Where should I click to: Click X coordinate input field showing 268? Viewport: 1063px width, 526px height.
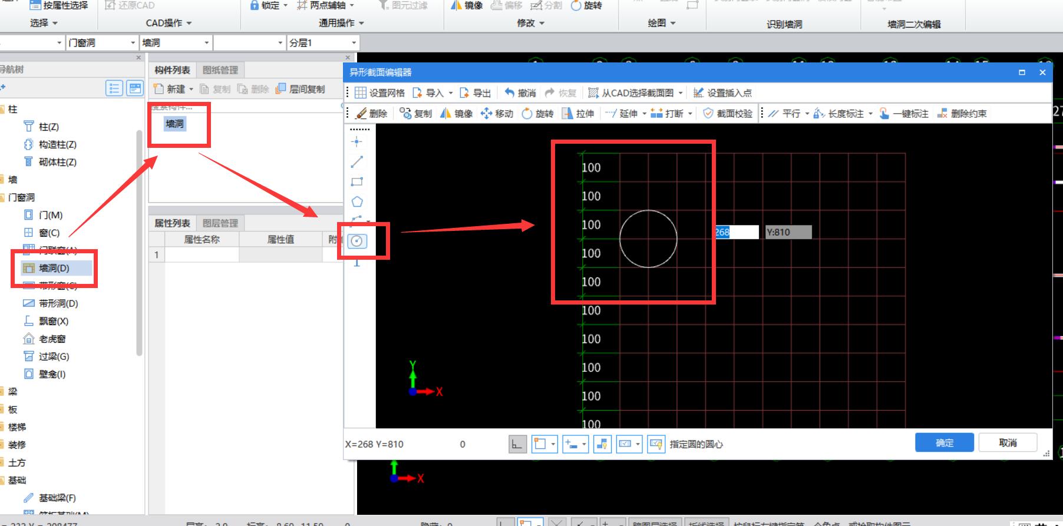pyautogui.click(x=737, y=232)
